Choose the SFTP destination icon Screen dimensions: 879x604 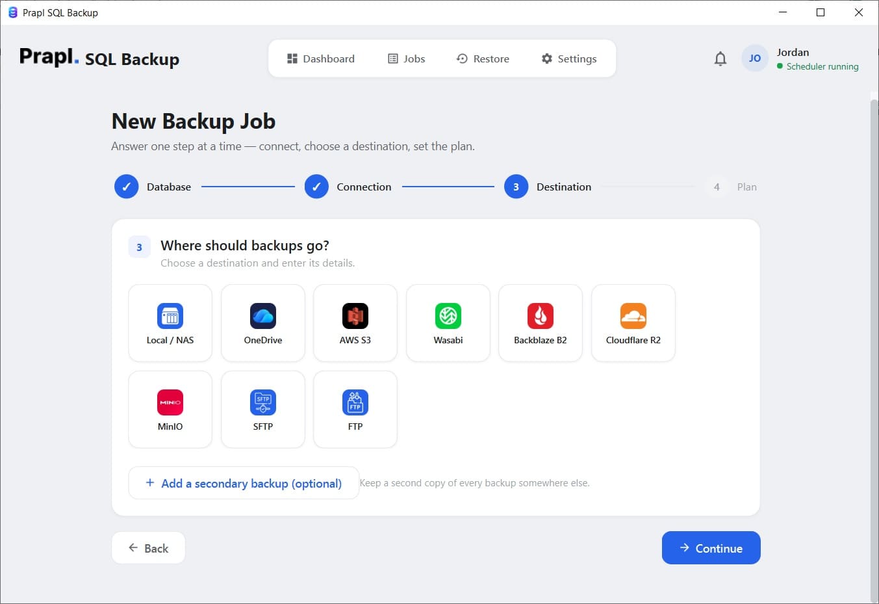[263, 402]
